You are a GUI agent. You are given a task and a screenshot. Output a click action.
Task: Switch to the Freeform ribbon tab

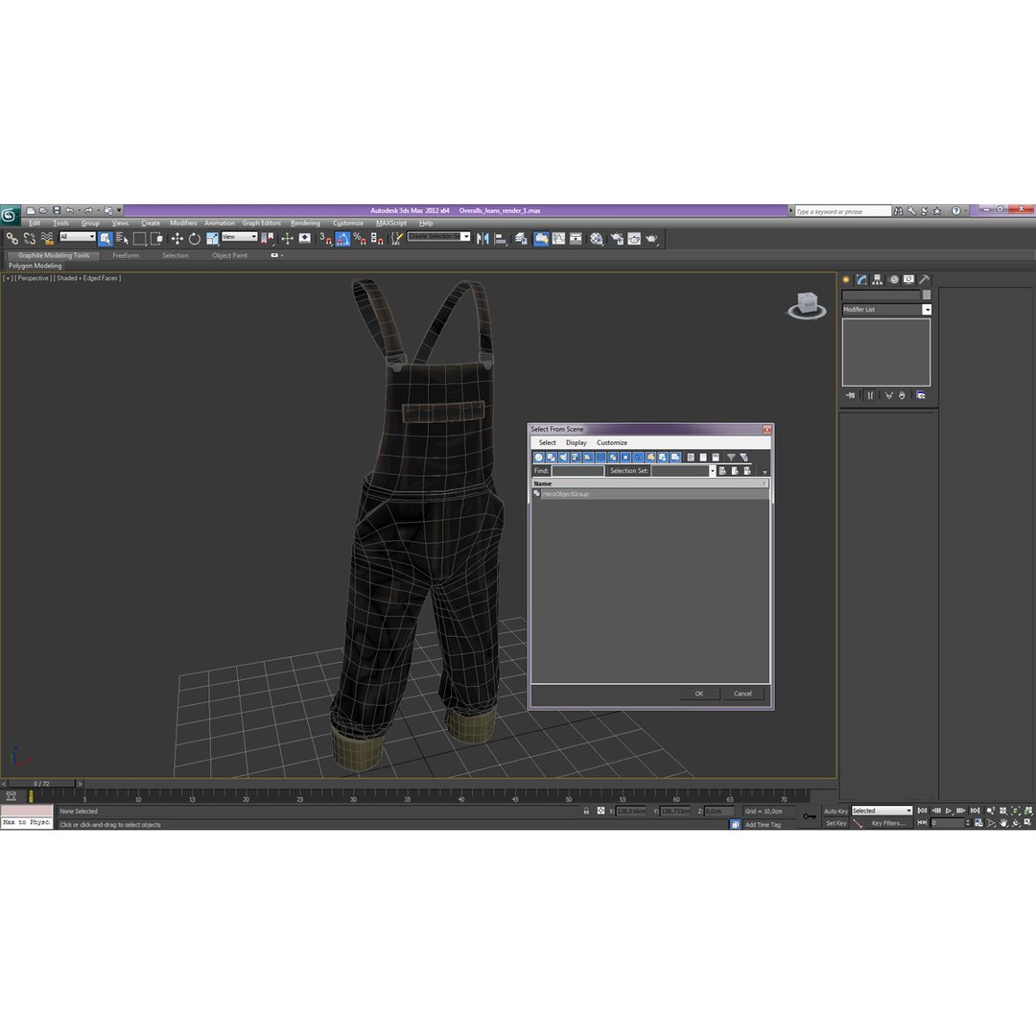(x=126, y=256)
